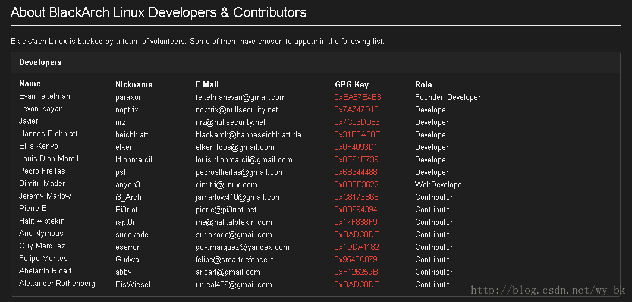Image resolution: width=632 pixels, height=302 pixels.
Task: Open GPG key link 0xF126259B
Action: click(x=356, y=272)
